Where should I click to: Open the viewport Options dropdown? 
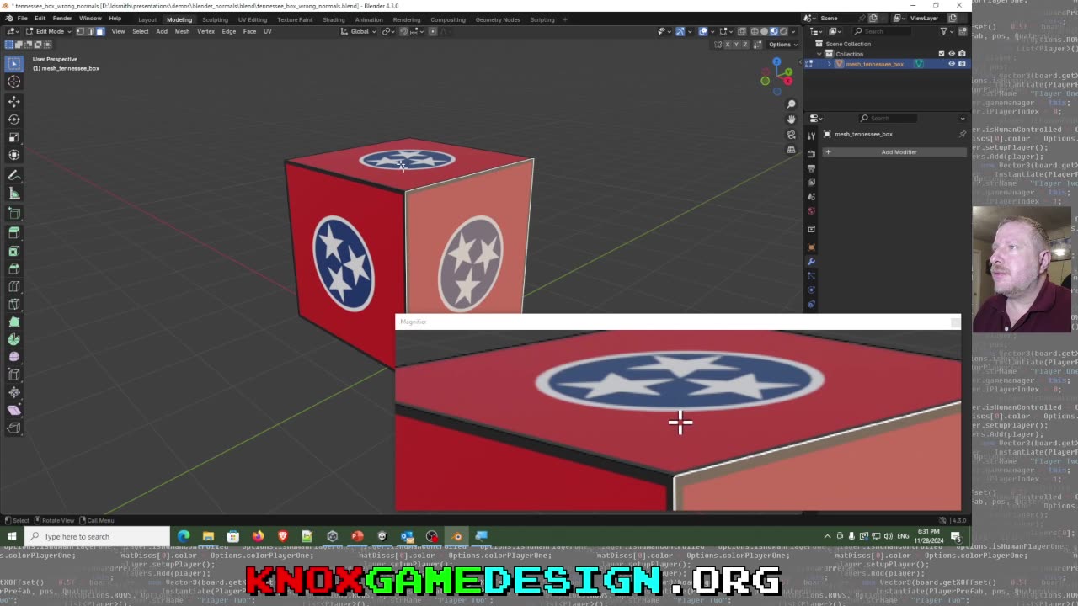782,44
